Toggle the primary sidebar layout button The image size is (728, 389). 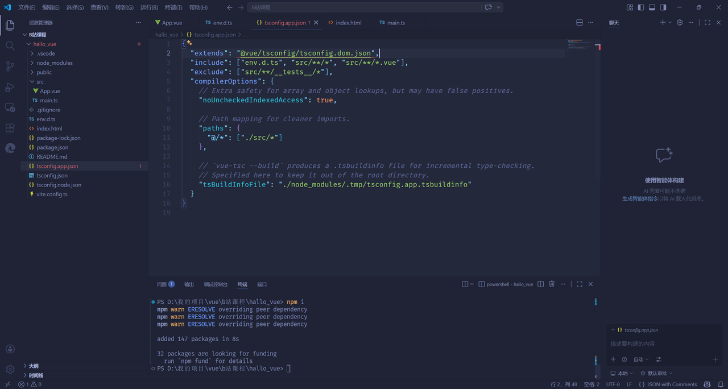[641, 7]
